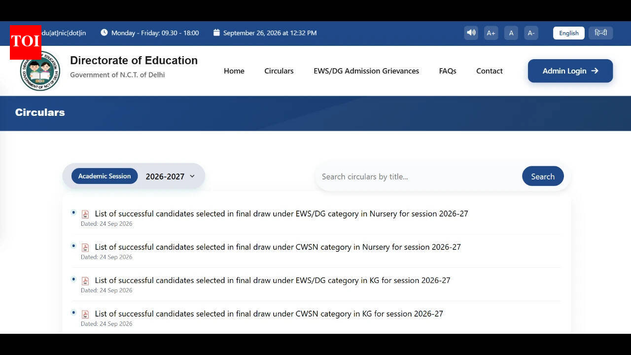Open CWSN Nursery successful candidates list
Image resolution: width=631 pixels, height=355 pixels.
[278, 247]
